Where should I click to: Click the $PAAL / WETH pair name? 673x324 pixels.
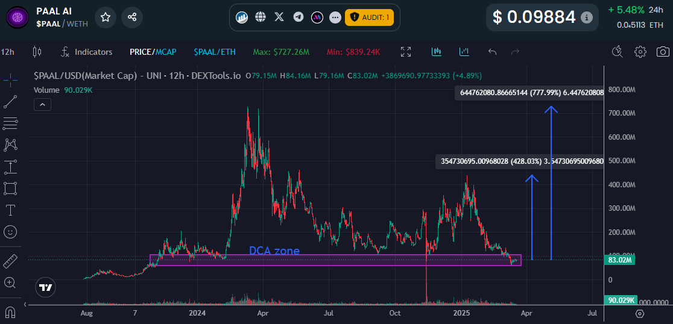point(62,23)
